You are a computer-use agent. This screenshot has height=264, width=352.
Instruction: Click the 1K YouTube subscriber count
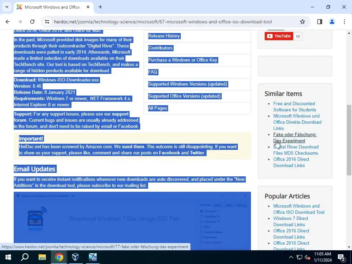point(298,36)
